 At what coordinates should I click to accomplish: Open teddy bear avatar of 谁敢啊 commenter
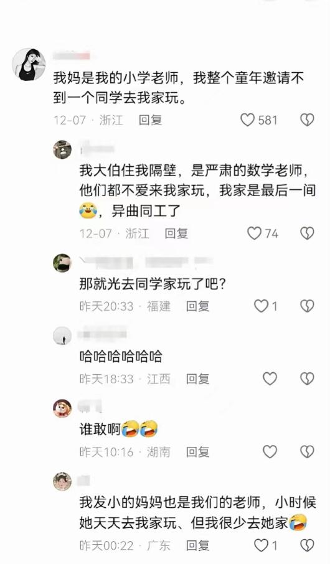click(62, 408)
